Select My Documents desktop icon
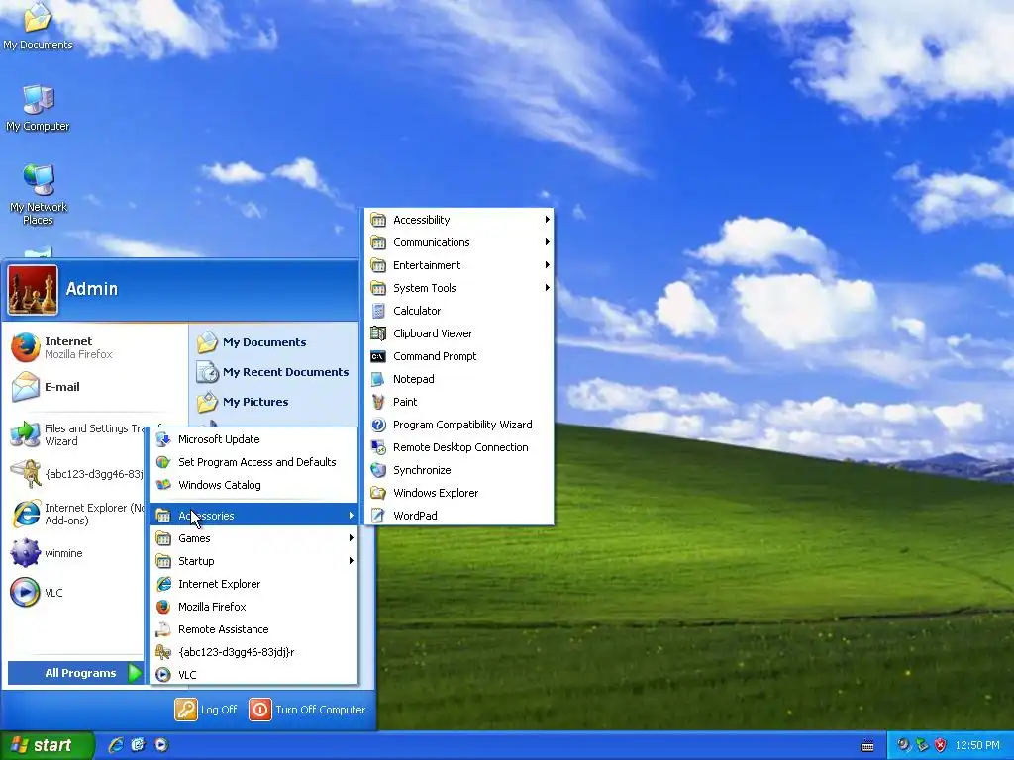1014x760 pixels. click(x=38, y=27)
